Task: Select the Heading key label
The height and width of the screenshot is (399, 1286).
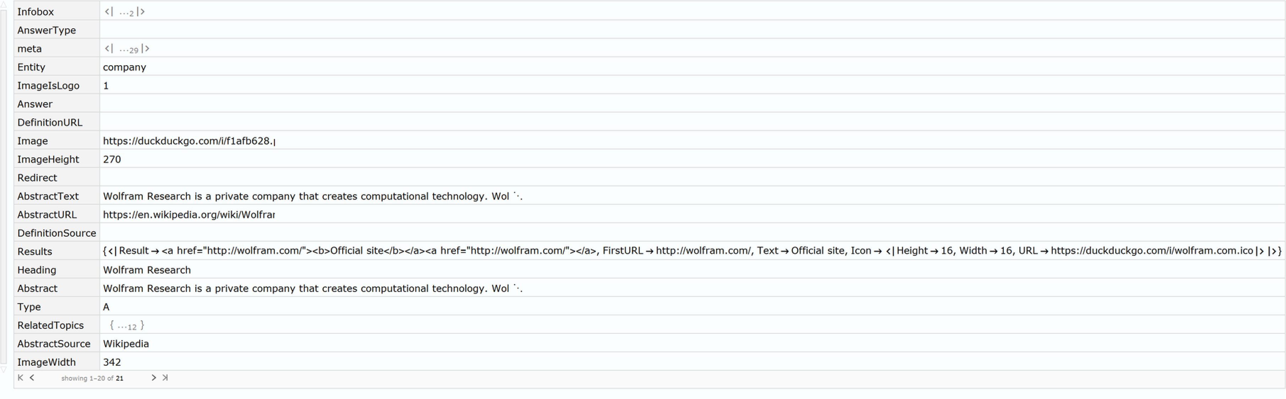Action: [x=37, y=270]
